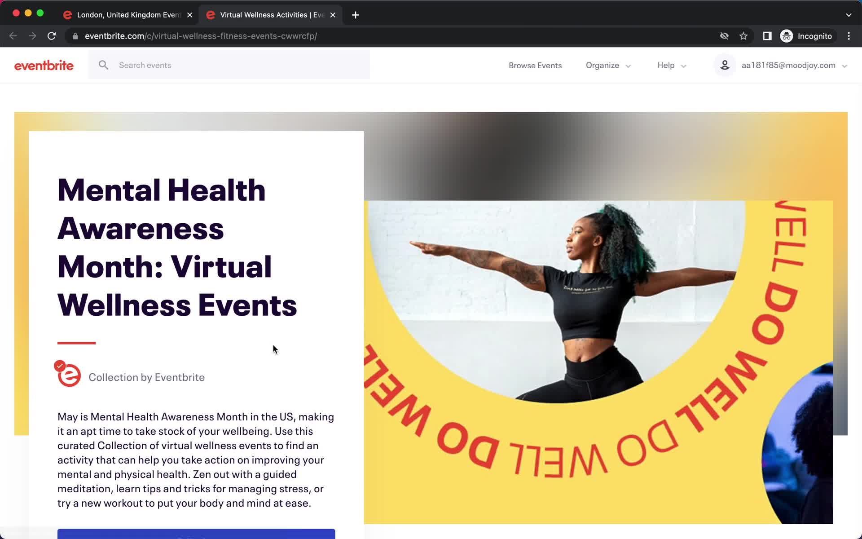The image size is (862, 539).
Task: Click the Virtual Wellness Activities tab
Action: (x=271, y=14)
